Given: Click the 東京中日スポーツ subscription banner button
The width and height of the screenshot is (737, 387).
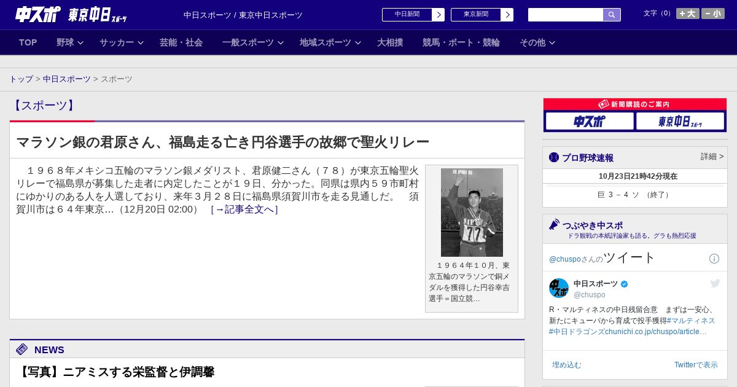Looking at the screenshot, I should coord(680,121).
